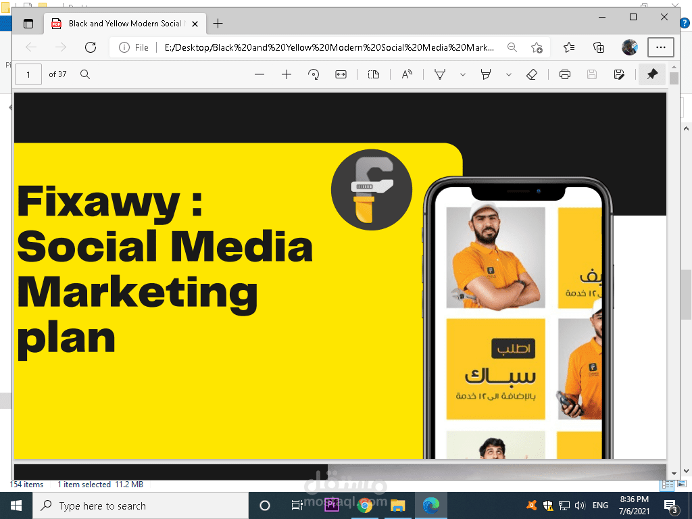Open network status tray icon

pos(564,505)
